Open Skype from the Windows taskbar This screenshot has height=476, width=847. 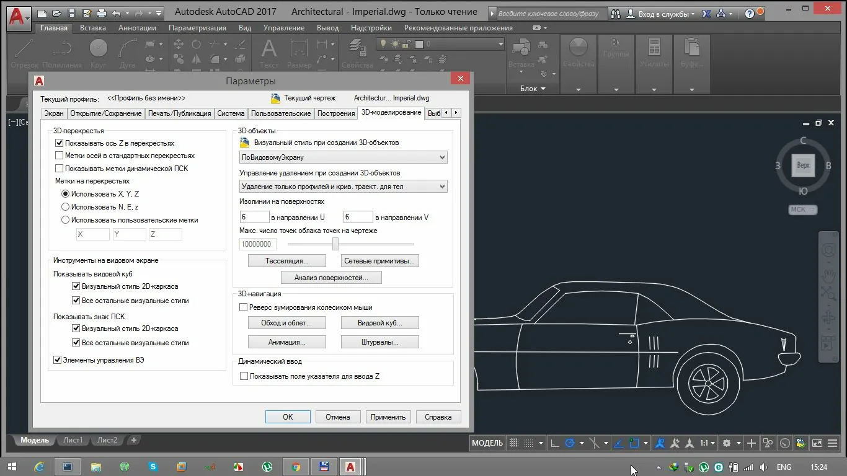(x=153, y=467)
